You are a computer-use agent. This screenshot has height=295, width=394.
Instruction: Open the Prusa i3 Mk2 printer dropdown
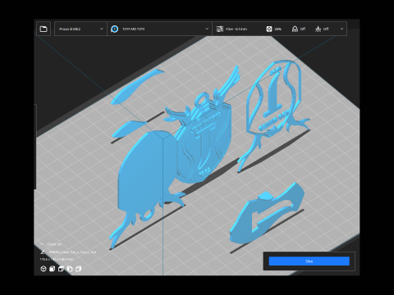(x=80, y=29)
